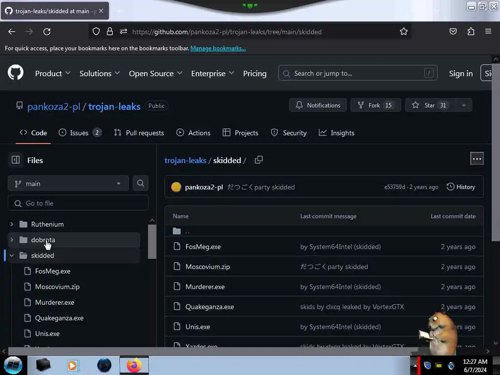
Task: Close the trojan-leaks browser tab
Action: point(101,11)
